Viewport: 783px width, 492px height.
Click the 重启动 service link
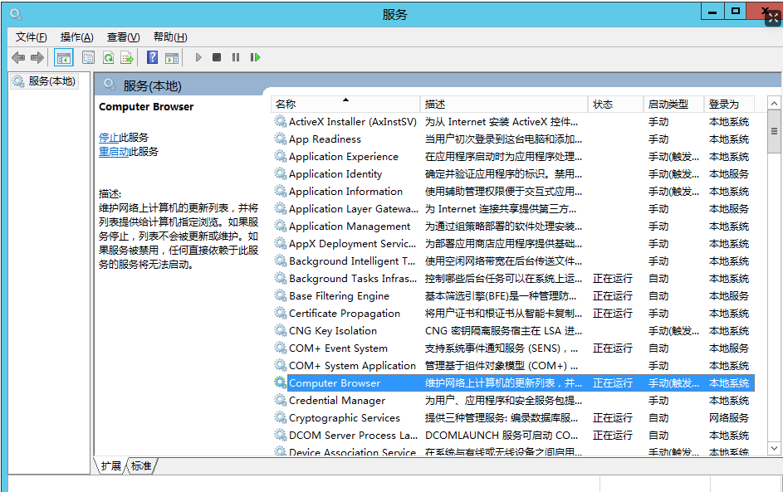pyautogui.click(x=114, y=151)
